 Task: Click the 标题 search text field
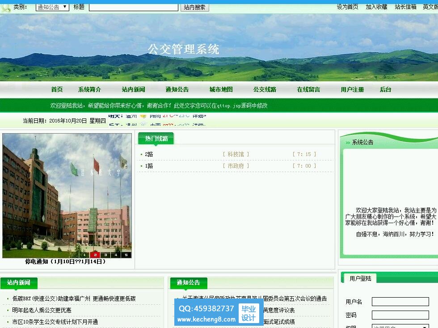coord(134,7)
